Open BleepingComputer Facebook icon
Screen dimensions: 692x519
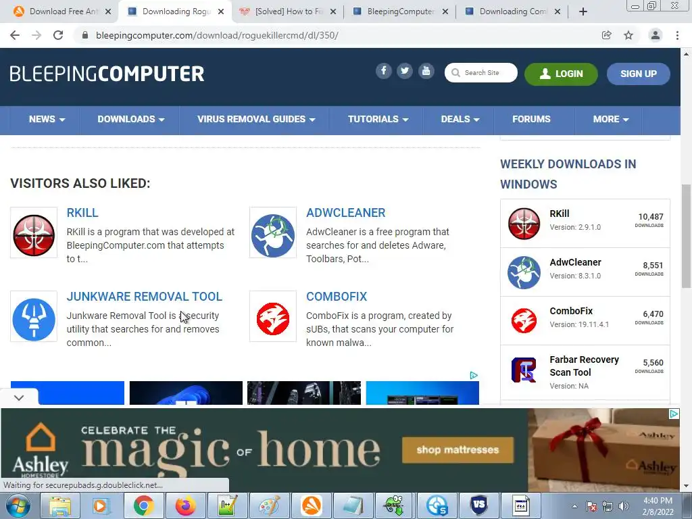pyautogui.click(x=384, y=71)
